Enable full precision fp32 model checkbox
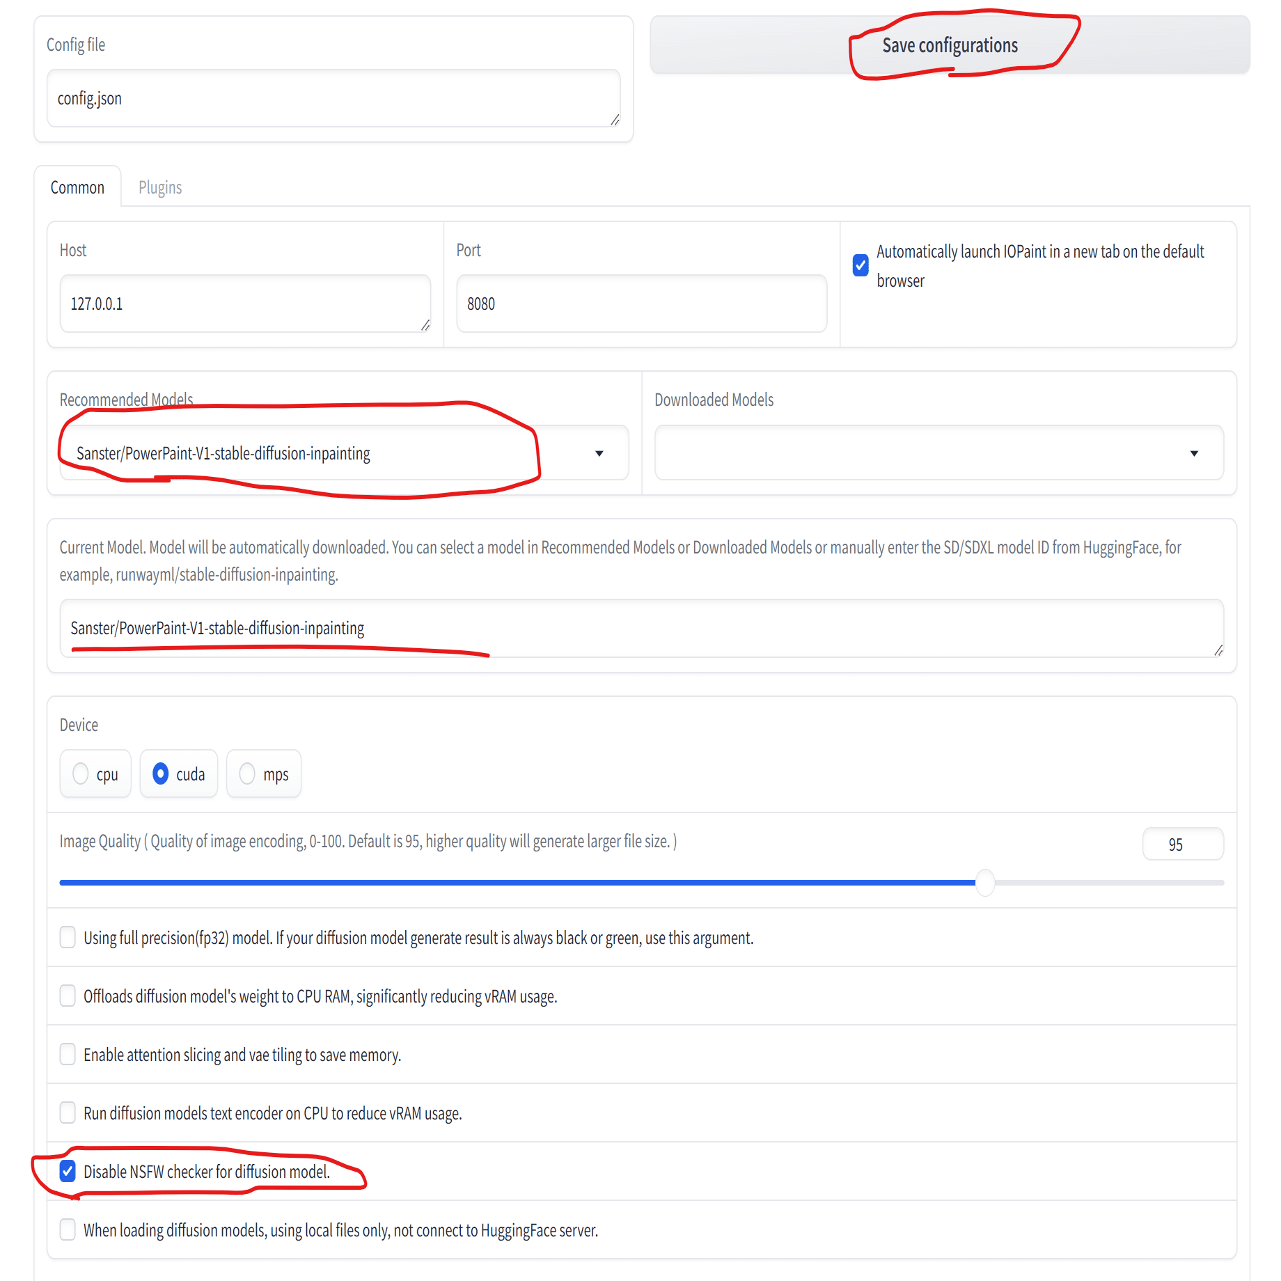This screenshot has height=1281, width=1281. (x=68, y=937)
